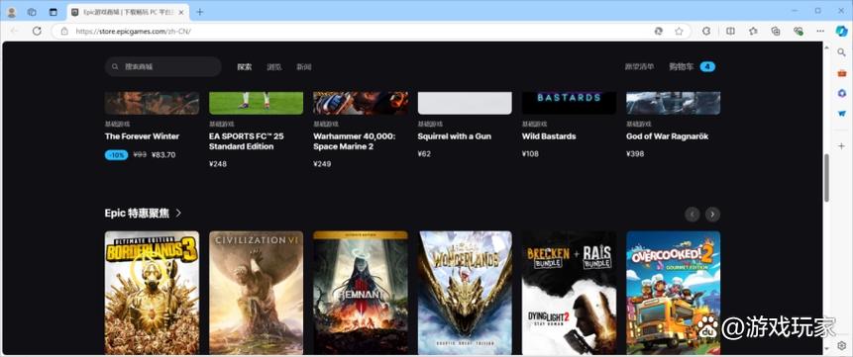Select the 新闻 store navigation tab
Screen dimensions: 853x357
(x=303, y=67)
